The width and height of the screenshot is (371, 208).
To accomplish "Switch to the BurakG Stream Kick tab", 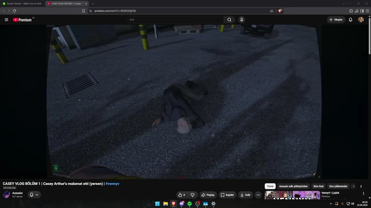I will tap(23, 3).
